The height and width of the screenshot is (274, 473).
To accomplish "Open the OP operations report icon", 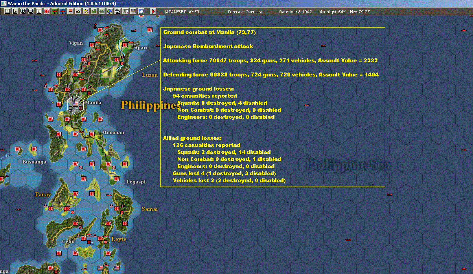I will (x=125, y=11).
